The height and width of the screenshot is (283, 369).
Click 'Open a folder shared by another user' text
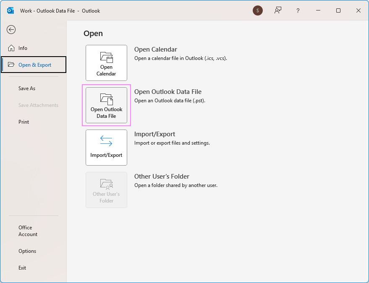point(176,185)
